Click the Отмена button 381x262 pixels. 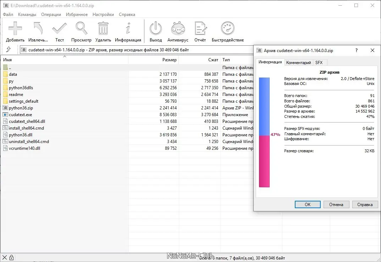click(x=336, y=205)
